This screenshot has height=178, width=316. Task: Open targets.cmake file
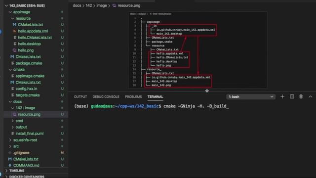tap(28, 95)
